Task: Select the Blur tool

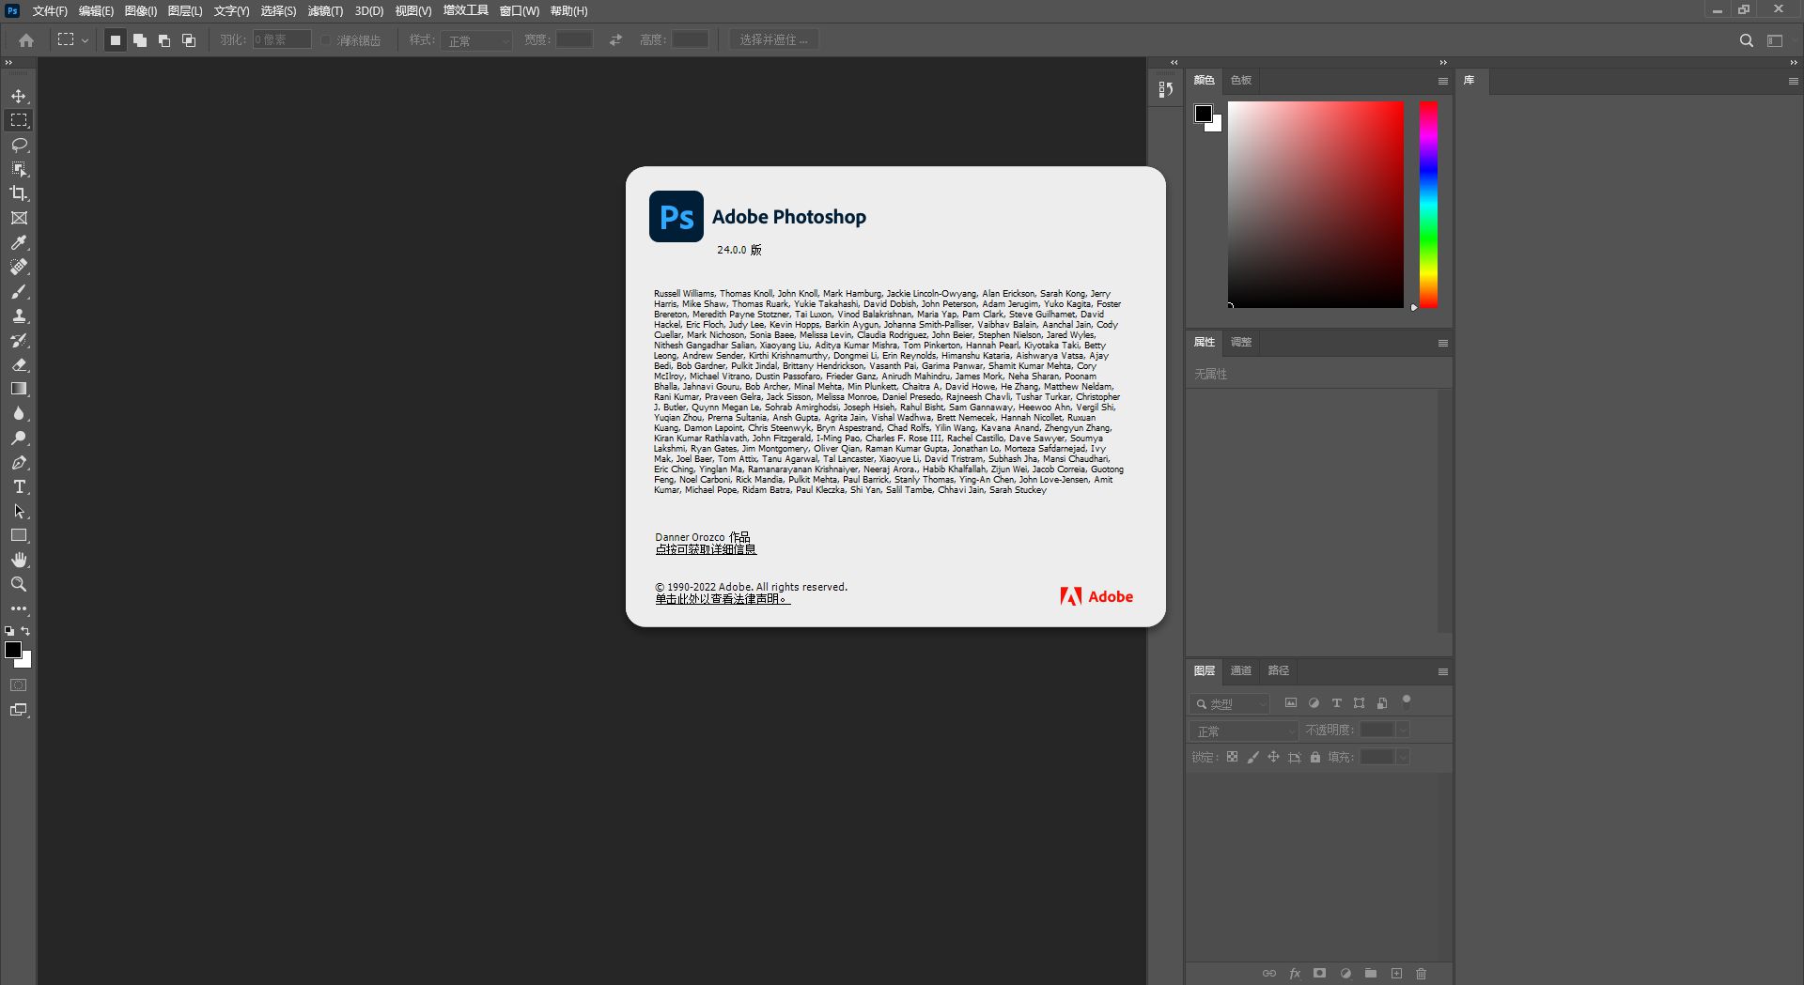Action: [x=19, y=413]
